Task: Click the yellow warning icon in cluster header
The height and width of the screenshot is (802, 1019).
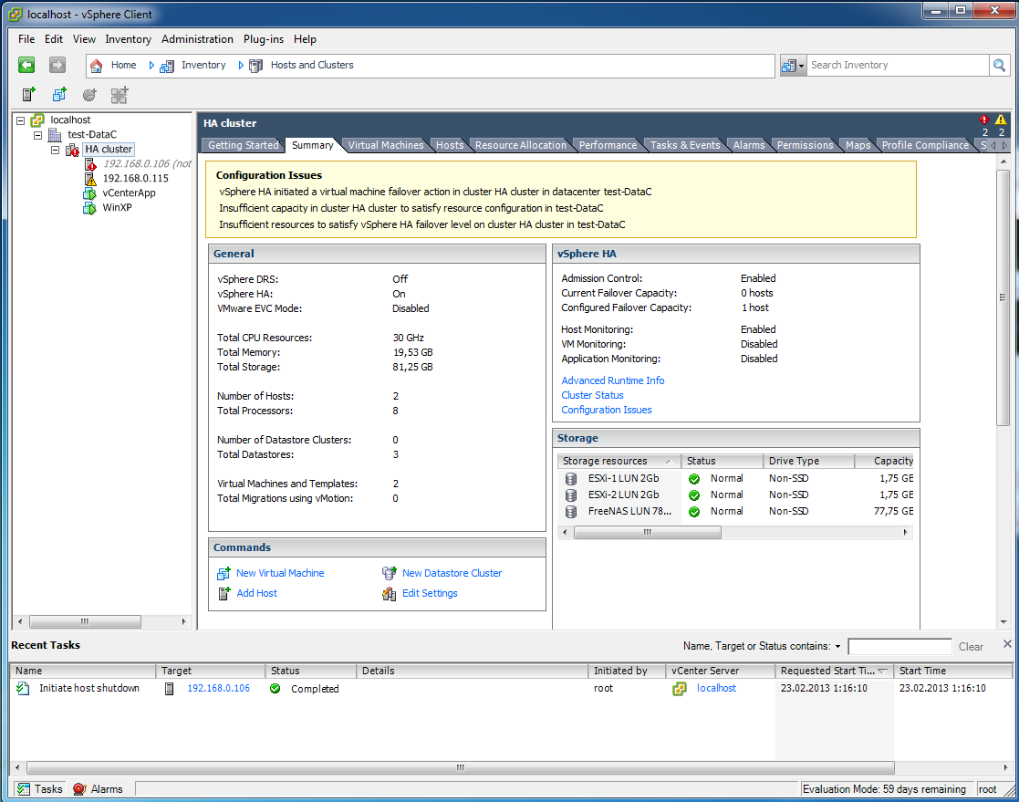Action: pos(1001,120)
